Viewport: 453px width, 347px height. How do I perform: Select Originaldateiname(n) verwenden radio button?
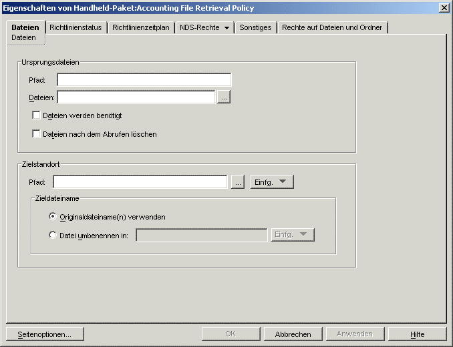coord(53,216)
